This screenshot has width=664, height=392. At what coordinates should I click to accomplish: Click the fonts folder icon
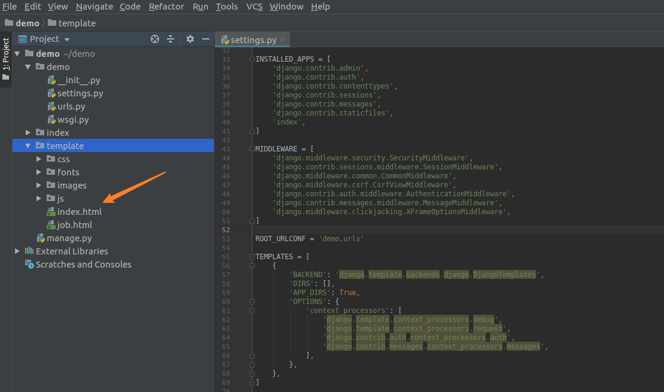tap(51, 172)
